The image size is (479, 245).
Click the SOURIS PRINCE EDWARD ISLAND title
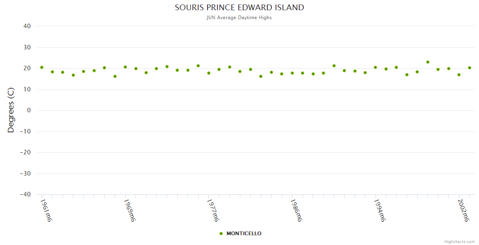239,7
